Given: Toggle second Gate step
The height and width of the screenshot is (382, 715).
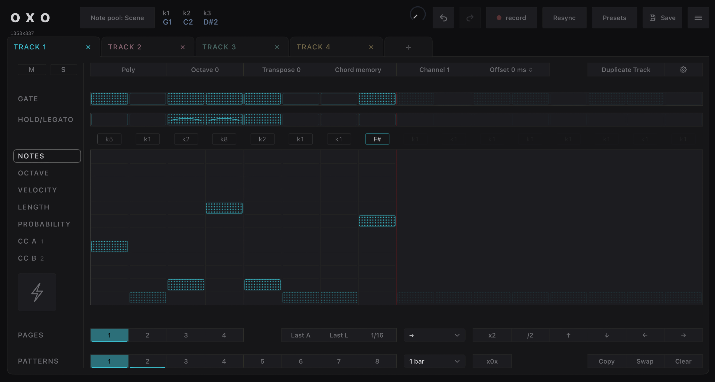Looking at the screenshot, I should point(148,99).
